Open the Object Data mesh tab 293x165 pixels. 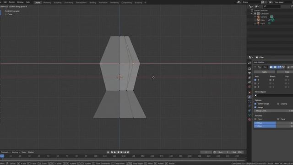pos(250,115)
